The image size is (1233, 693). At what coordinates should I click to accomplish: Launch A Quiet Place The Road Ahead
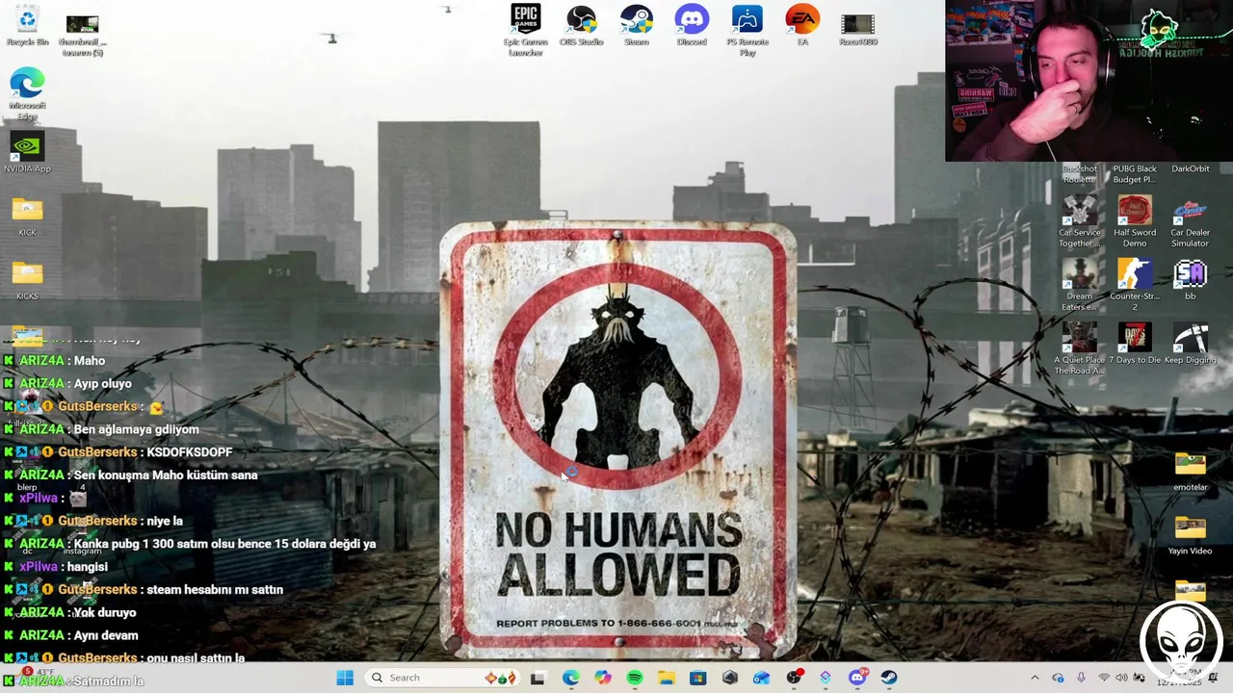pyautogui.click(x=1080, y=348)
